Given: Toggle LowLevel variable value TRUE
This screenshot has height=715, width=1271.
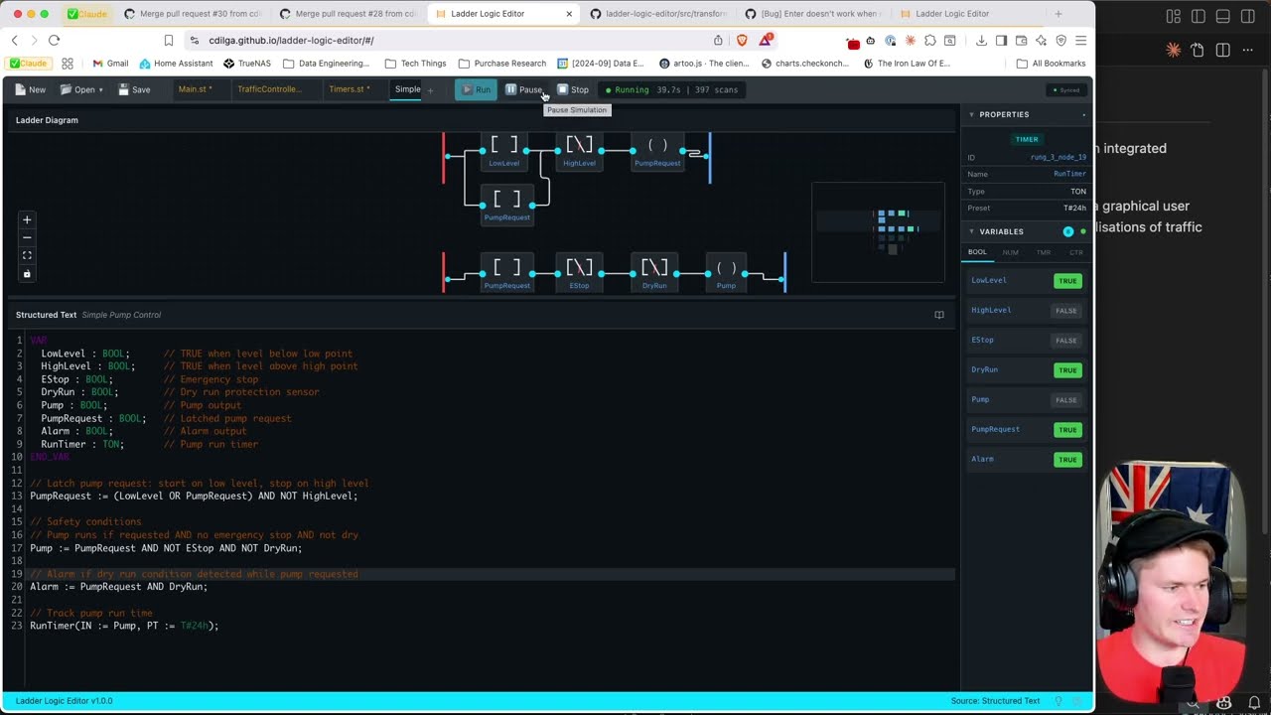Looking at the screenshot, I should pos(1067,281).
